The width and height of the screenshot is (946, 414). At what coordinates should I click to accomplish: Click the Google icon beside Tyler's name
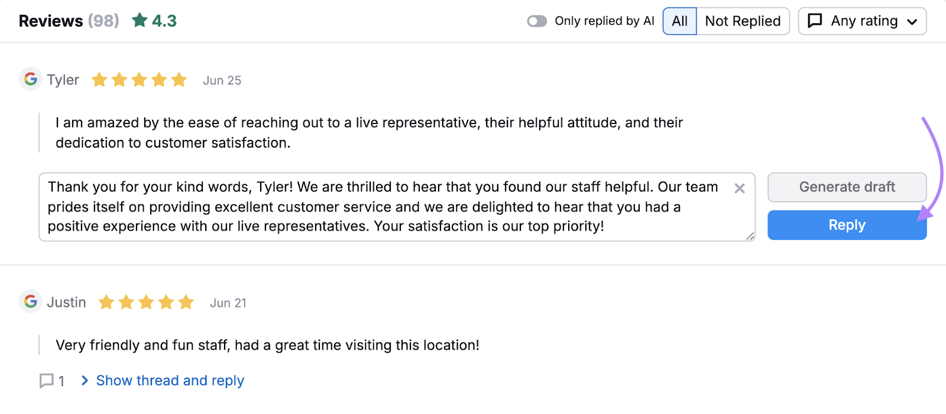[30, 80]
